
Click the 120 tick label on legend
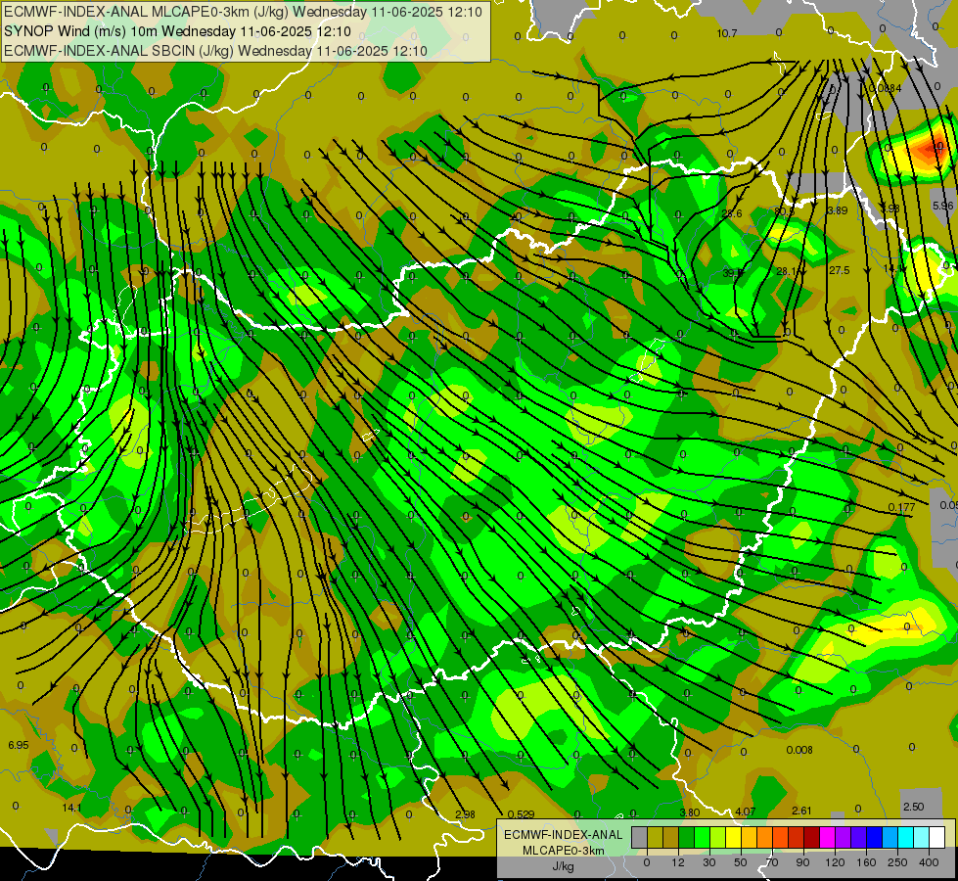[x=835, y=862]
